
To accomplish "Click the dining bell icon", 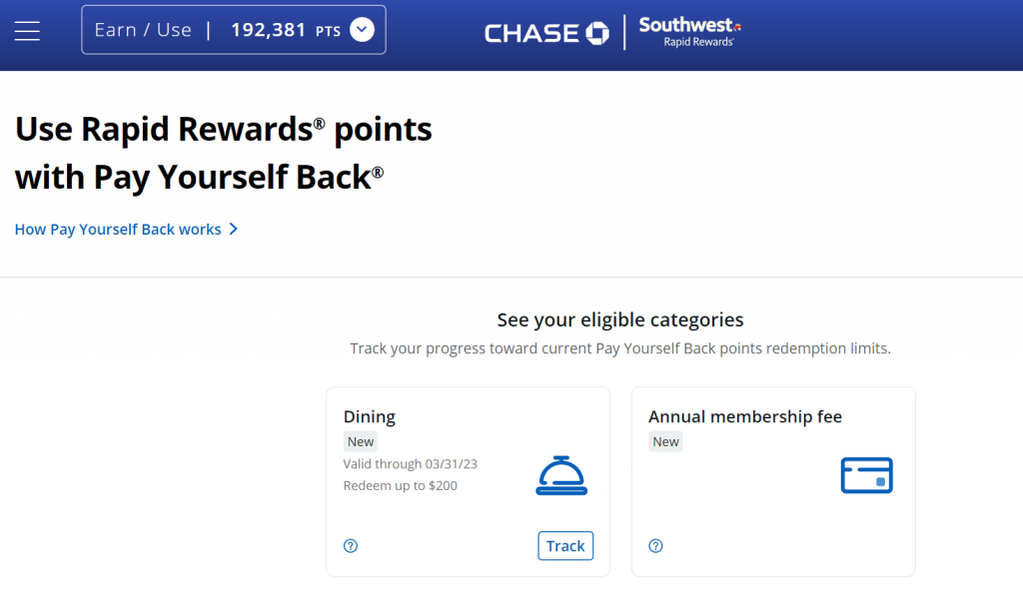I will pyautogui.click(x=561, y=476).
